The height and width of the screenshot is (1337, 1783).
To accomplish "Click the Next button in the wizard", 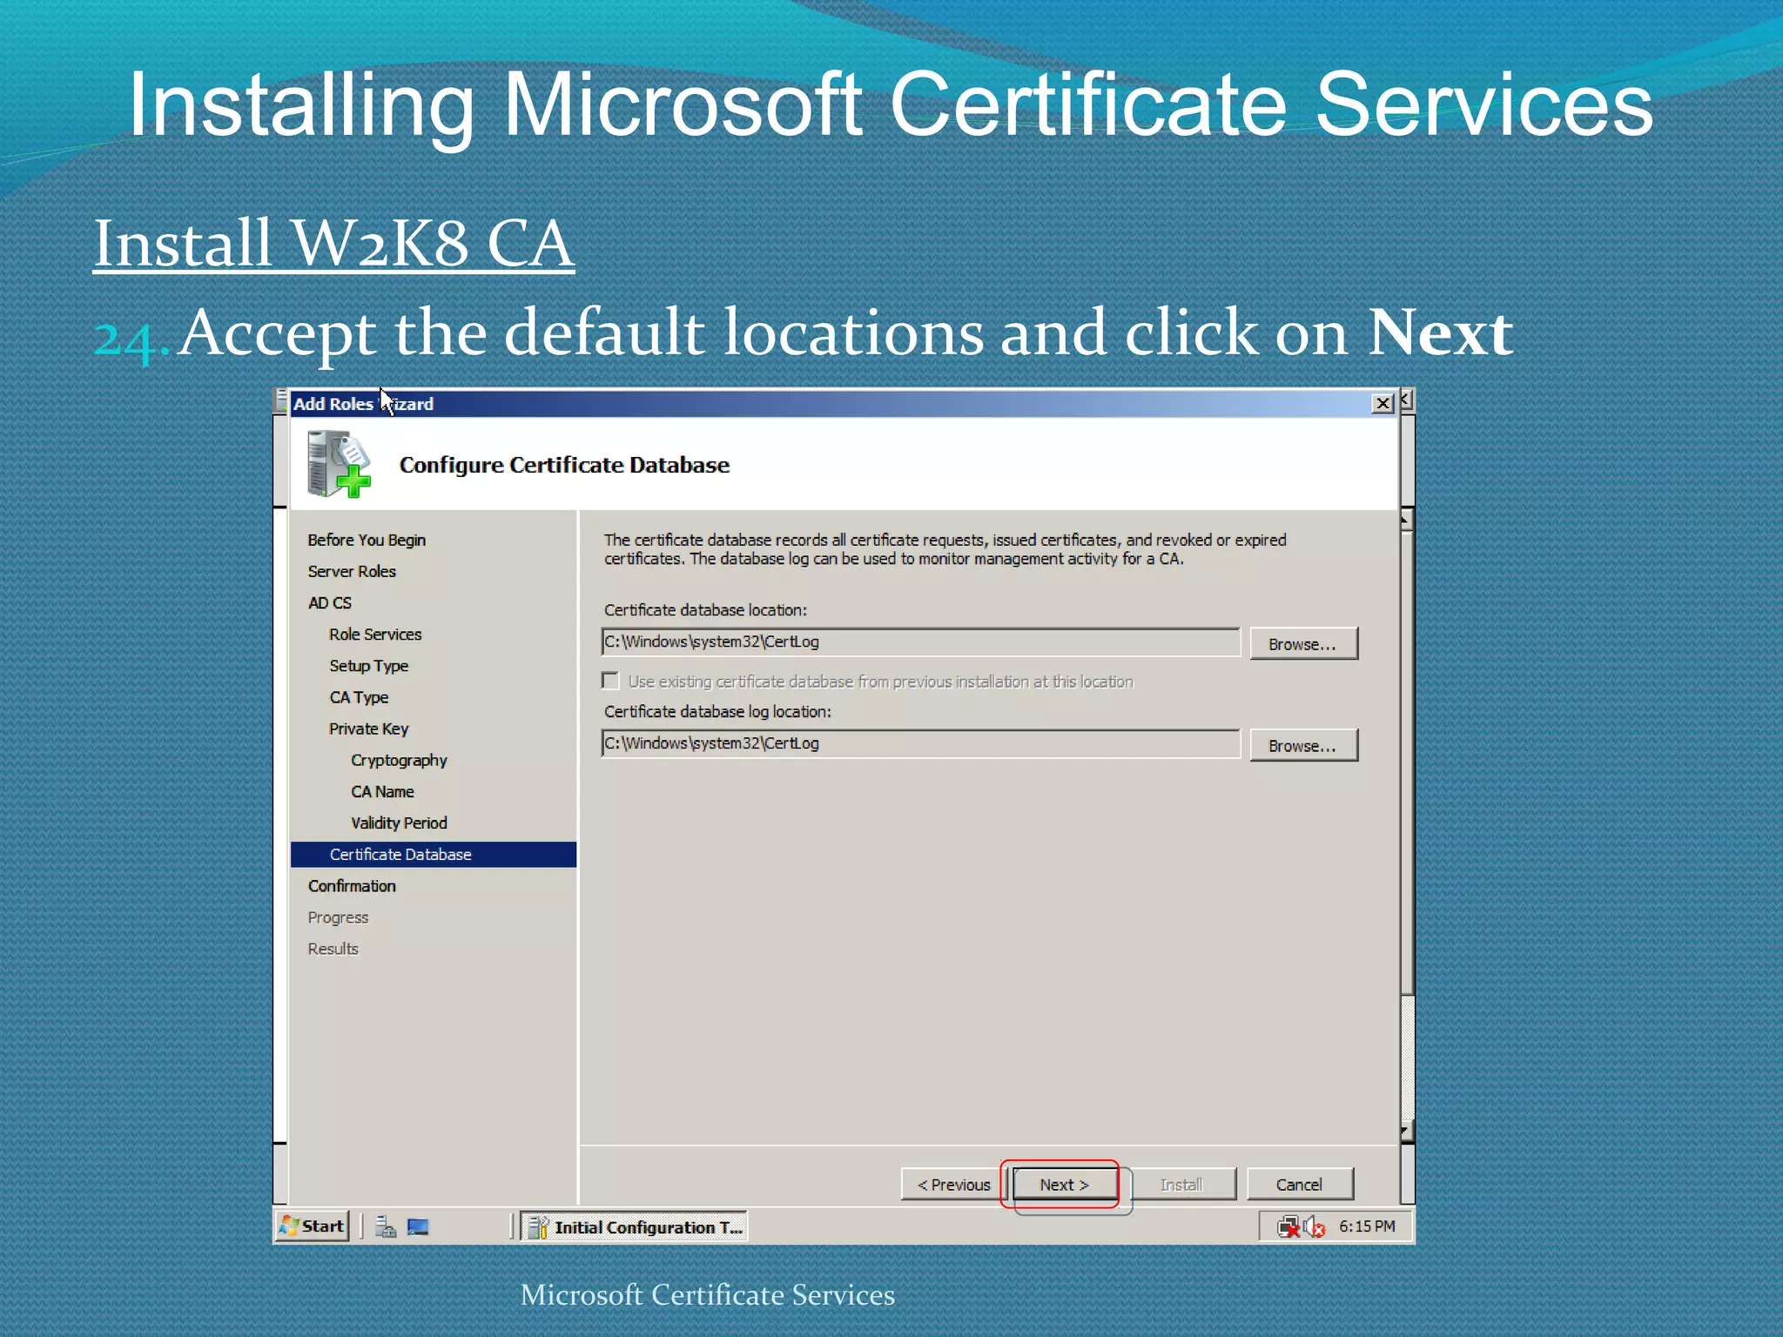I will point(1064,1184).
